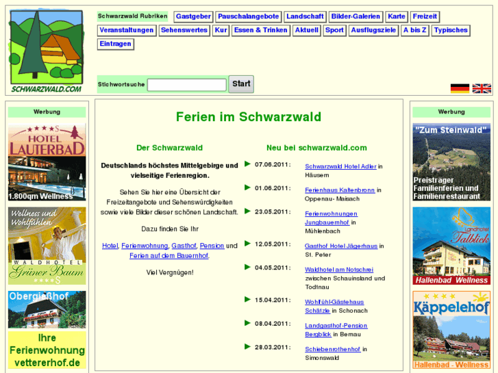Screen dimensions: 498x373
Task: Open Ferienhaus Kaltenbronn link
Action: (x=340, y=190)
